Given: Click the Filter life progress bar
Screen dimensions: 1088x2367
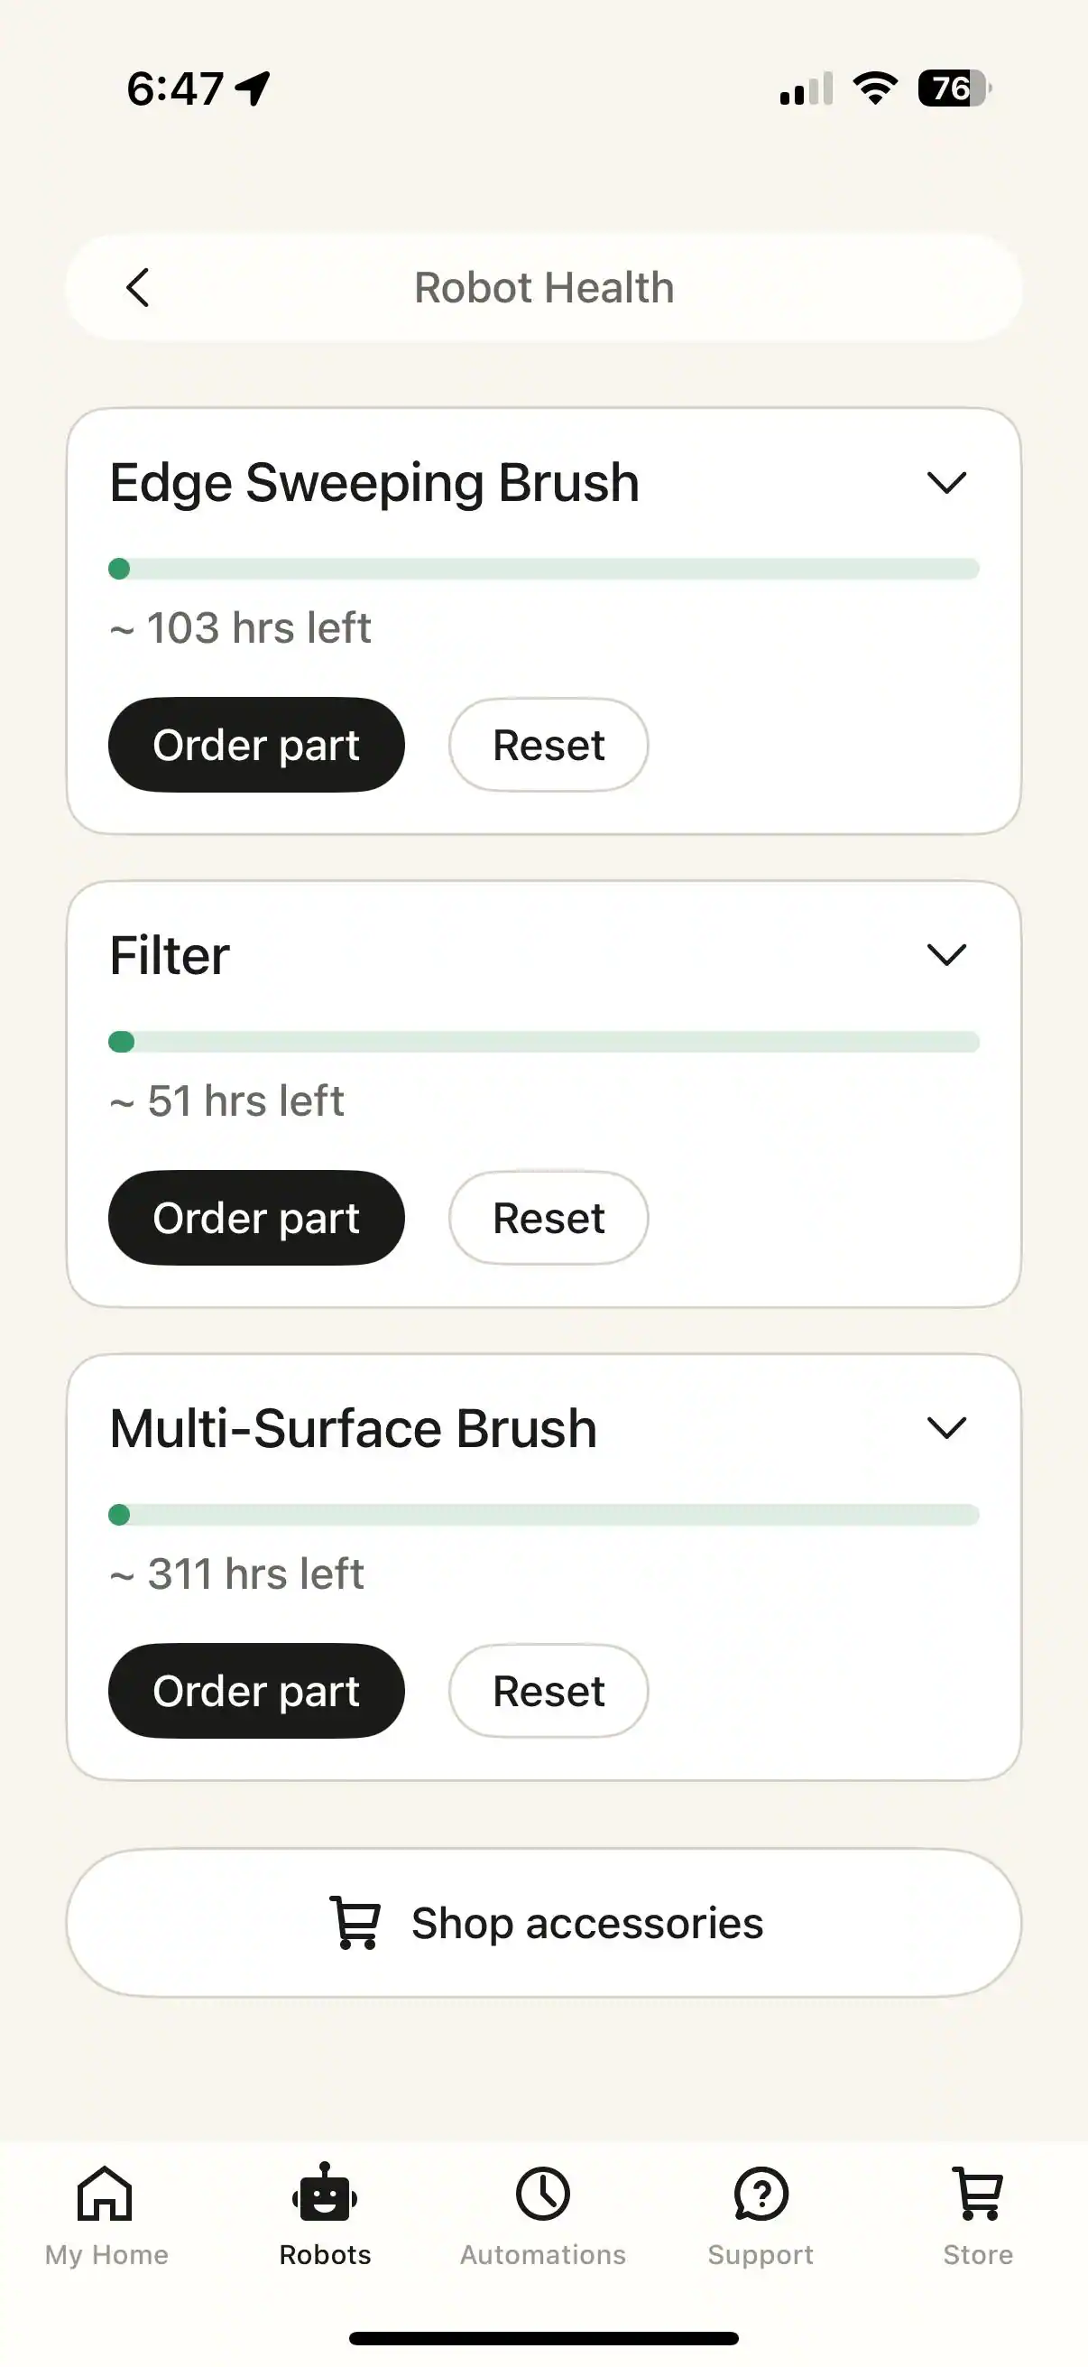Looking at the screenshot, I should (x=543, y=1042).
